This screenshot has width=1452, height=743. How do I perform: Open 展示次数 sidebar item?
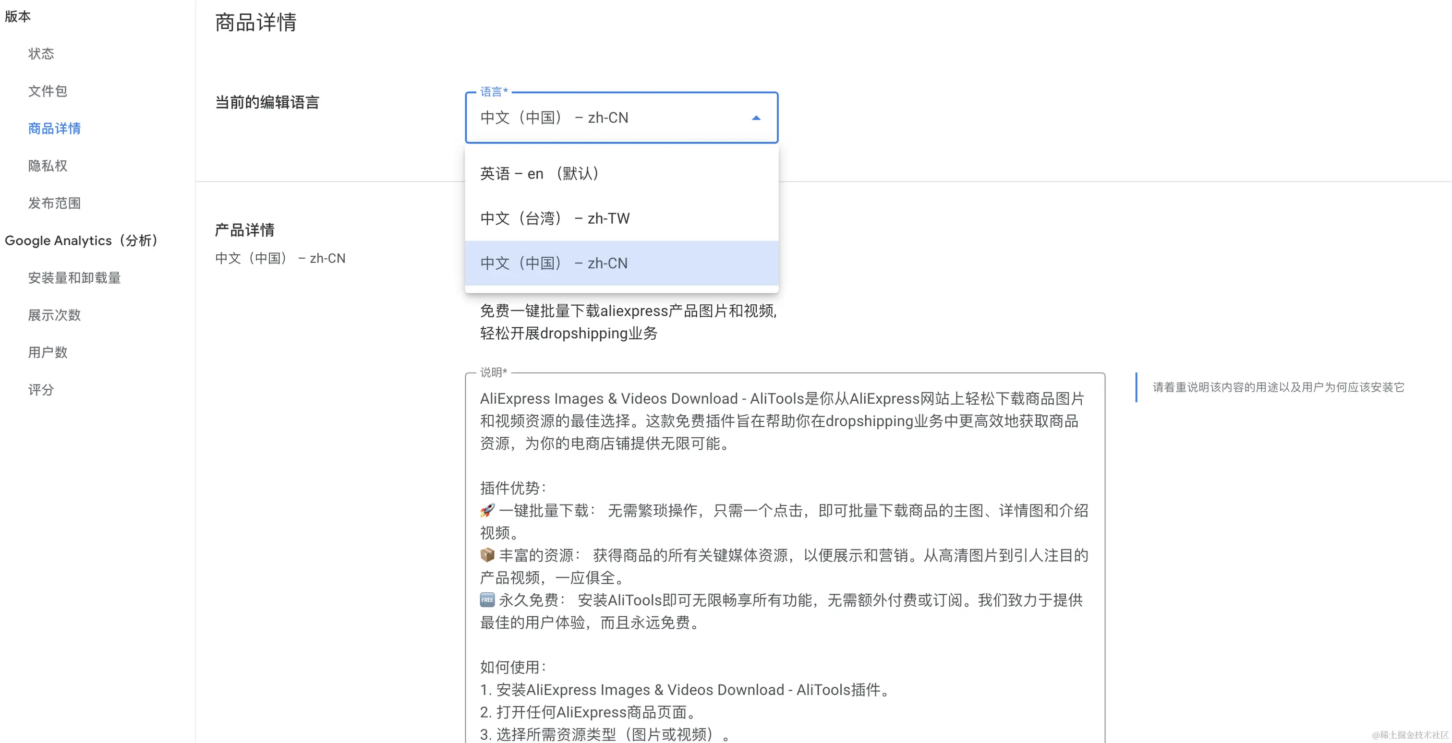point(54,315)
